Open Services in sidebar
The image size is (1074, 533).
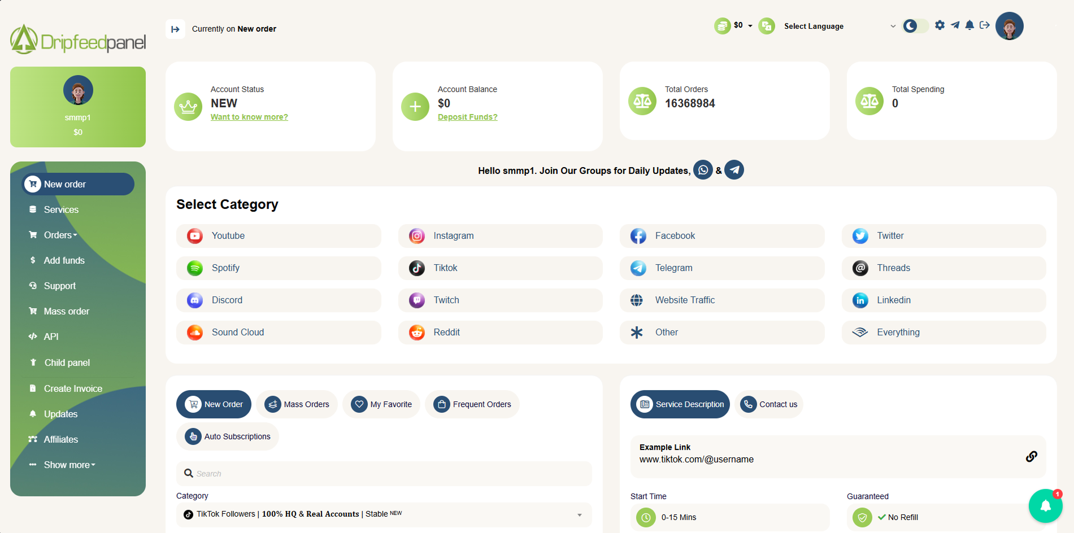78,209
